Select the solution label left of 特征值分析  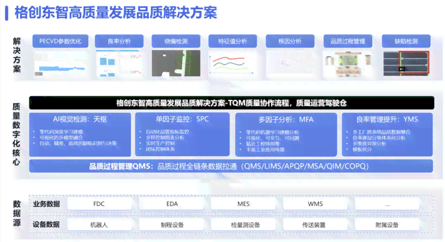(176, 41)
